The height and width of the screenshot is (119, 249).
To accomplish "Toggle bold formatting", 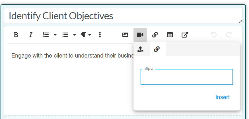I will click(16, 35).
